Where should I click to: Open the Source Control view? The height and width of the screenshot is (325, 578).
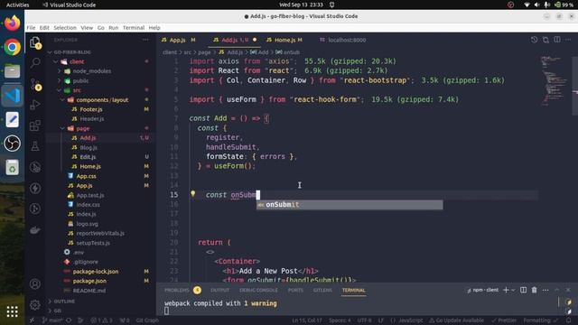[35, 84]
